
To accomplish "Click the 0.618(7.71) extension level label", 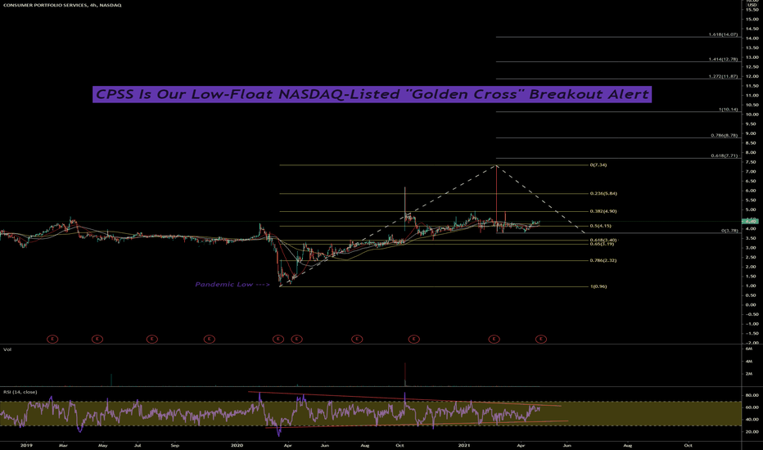I will [724, 155].
